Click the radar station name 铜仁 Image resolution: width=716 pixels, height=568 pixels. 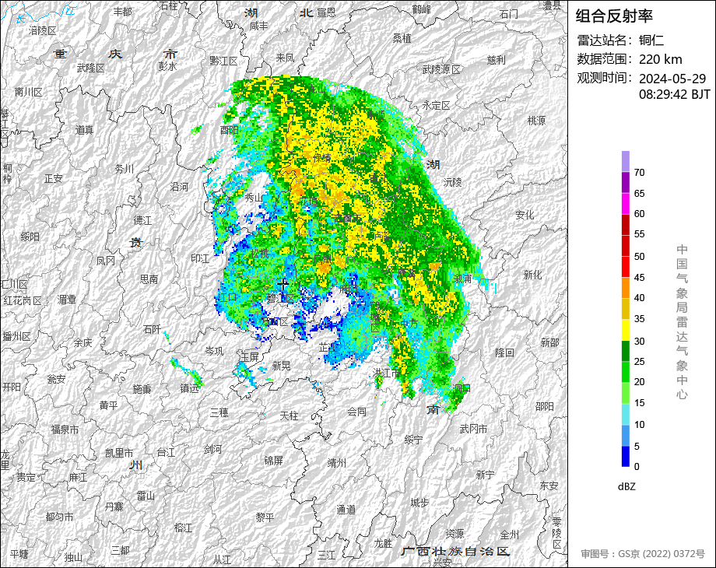[x=651, y=40]
